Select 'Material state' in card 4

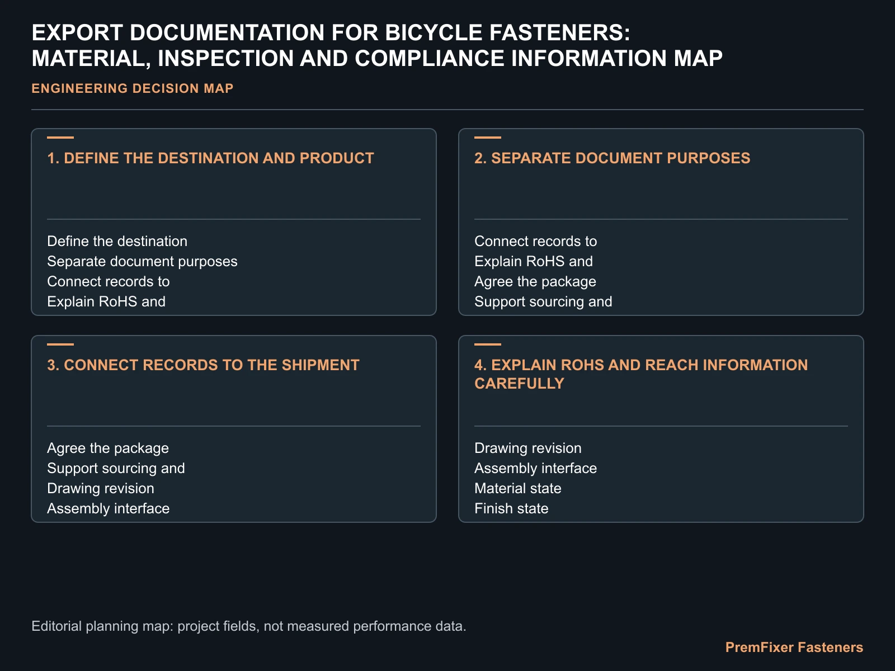tap(518, 489)
